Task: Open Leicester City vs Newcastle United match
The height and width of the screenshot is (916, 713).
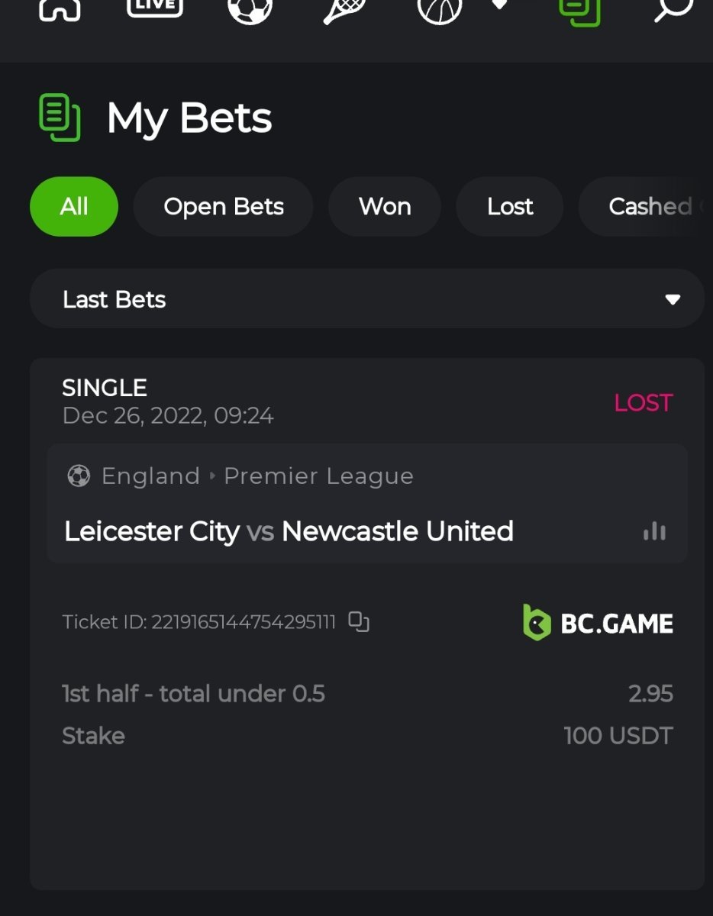Action: 289,531
